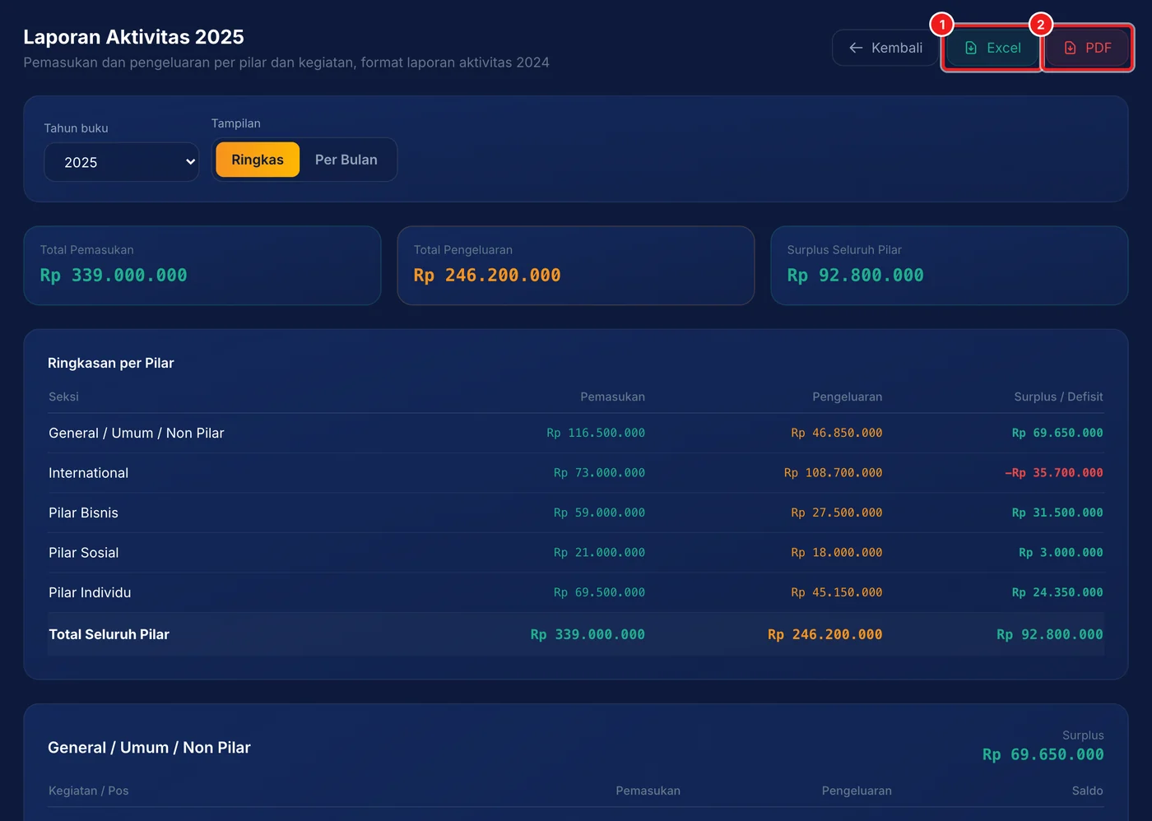Switch the view to Ringkas
This screenshot has height=821, width=1152.
pyautogui.click(x=258, y=160)
